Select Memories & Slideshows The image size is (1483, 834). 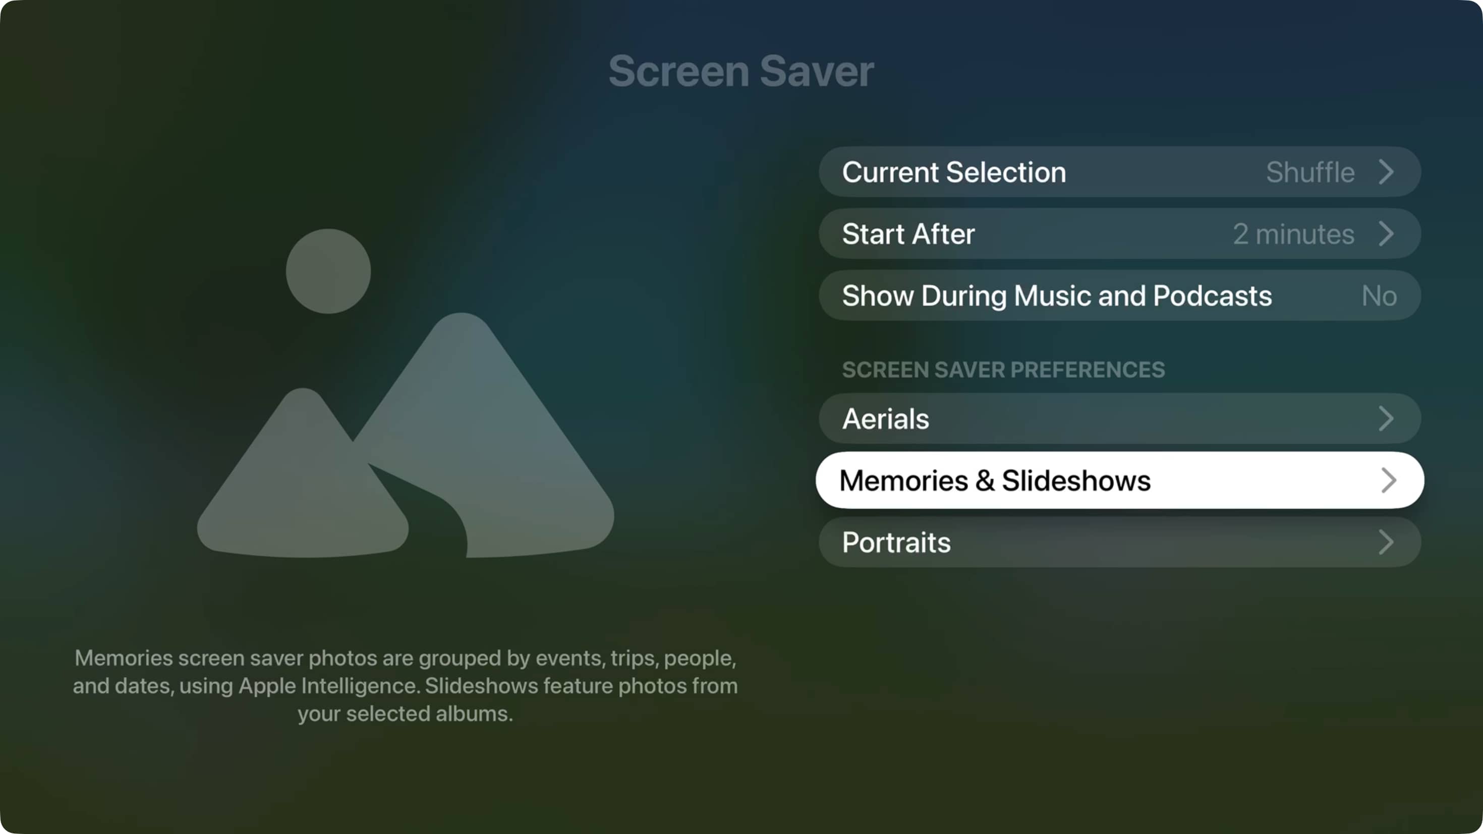tap(1119, 480)
